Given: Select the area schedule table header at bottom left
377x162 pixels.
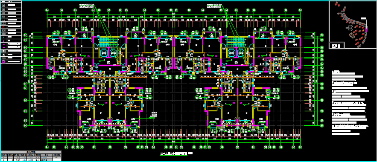Looking at the screenshot, I should coord(31,152).
